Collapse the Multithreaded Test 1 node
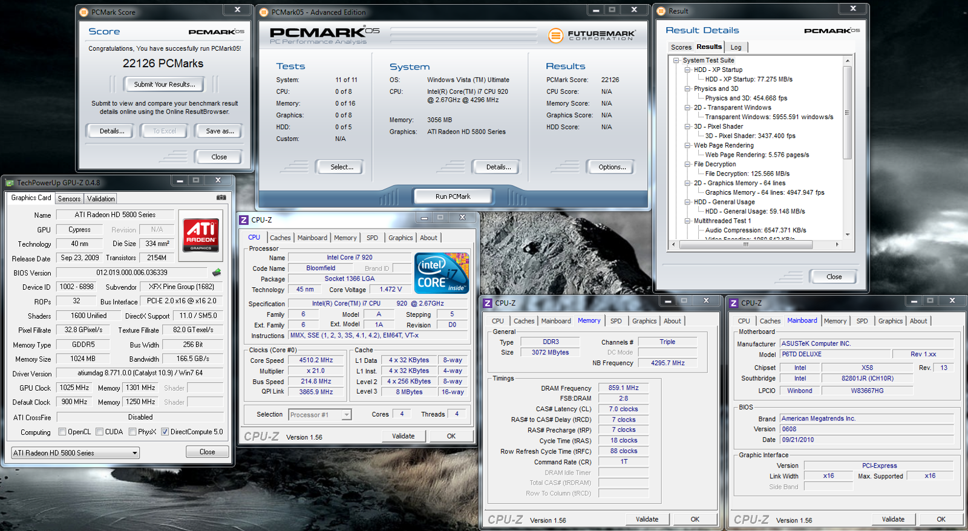The height and width of the screenshot is (531, 968). tap(688, 221)
